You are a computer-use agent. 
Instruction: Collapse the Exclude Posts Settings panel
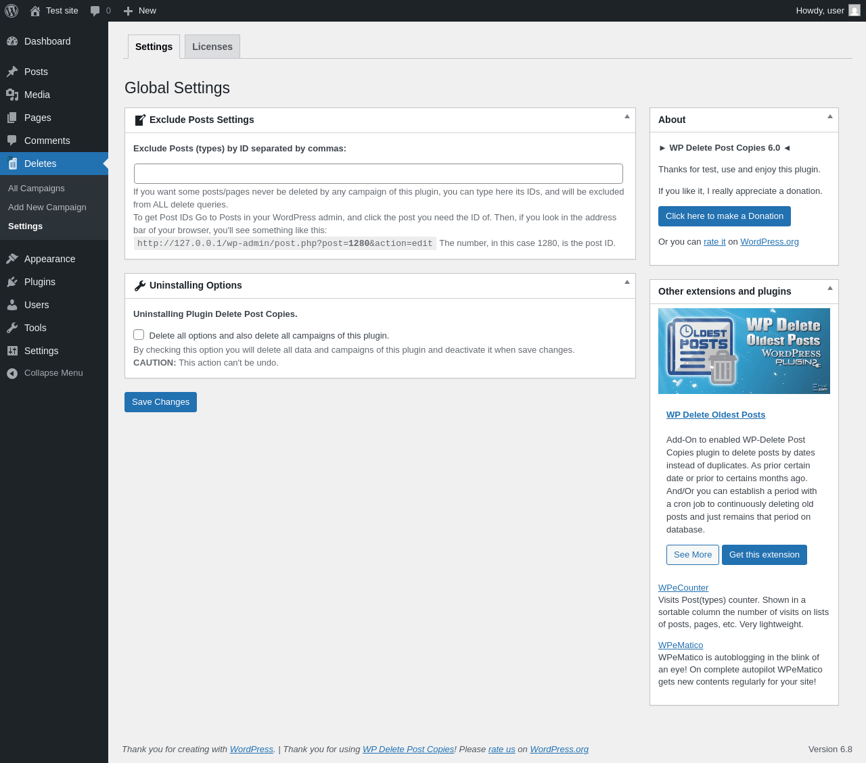pyautogui.click(x=627, y=116)
